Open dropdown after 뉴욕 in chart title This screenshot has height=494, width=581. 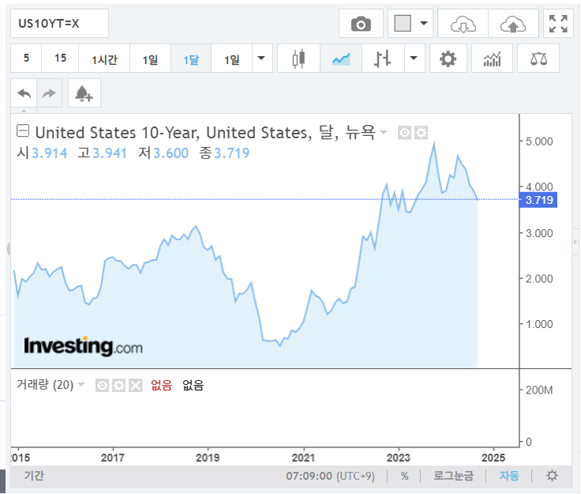(x=384, y=133)
